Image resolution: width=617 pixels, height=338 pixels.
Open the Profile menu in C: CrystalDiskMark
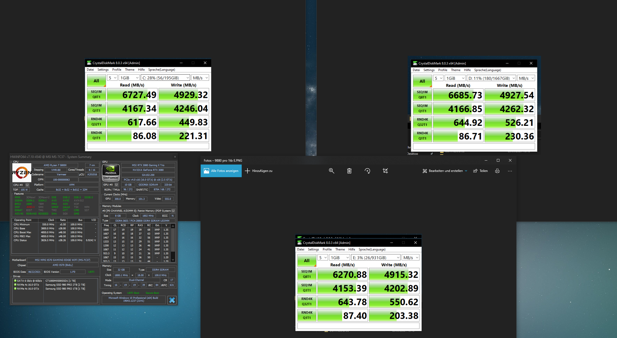(x=117, y=69)
